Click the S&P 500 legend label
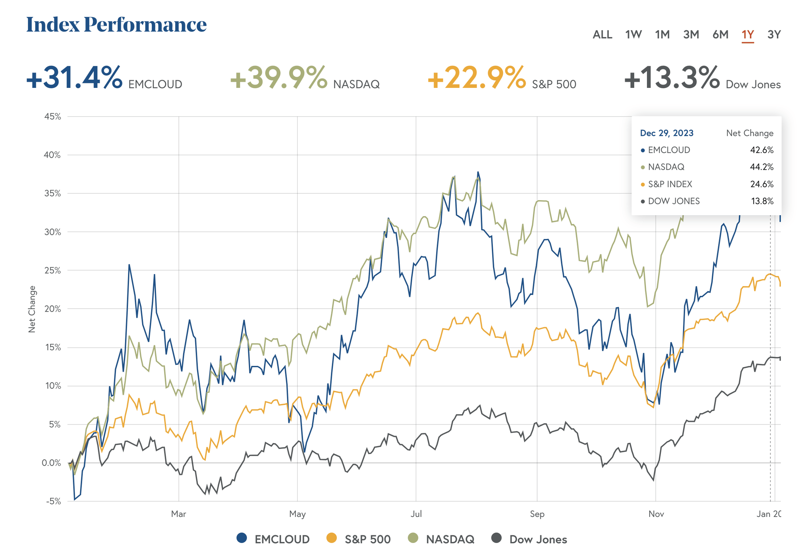 tap(368, 539)
